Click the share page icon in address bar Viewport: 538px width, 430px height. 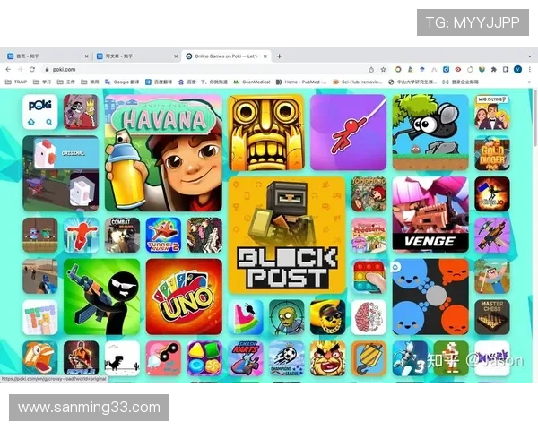click(371, 70)
